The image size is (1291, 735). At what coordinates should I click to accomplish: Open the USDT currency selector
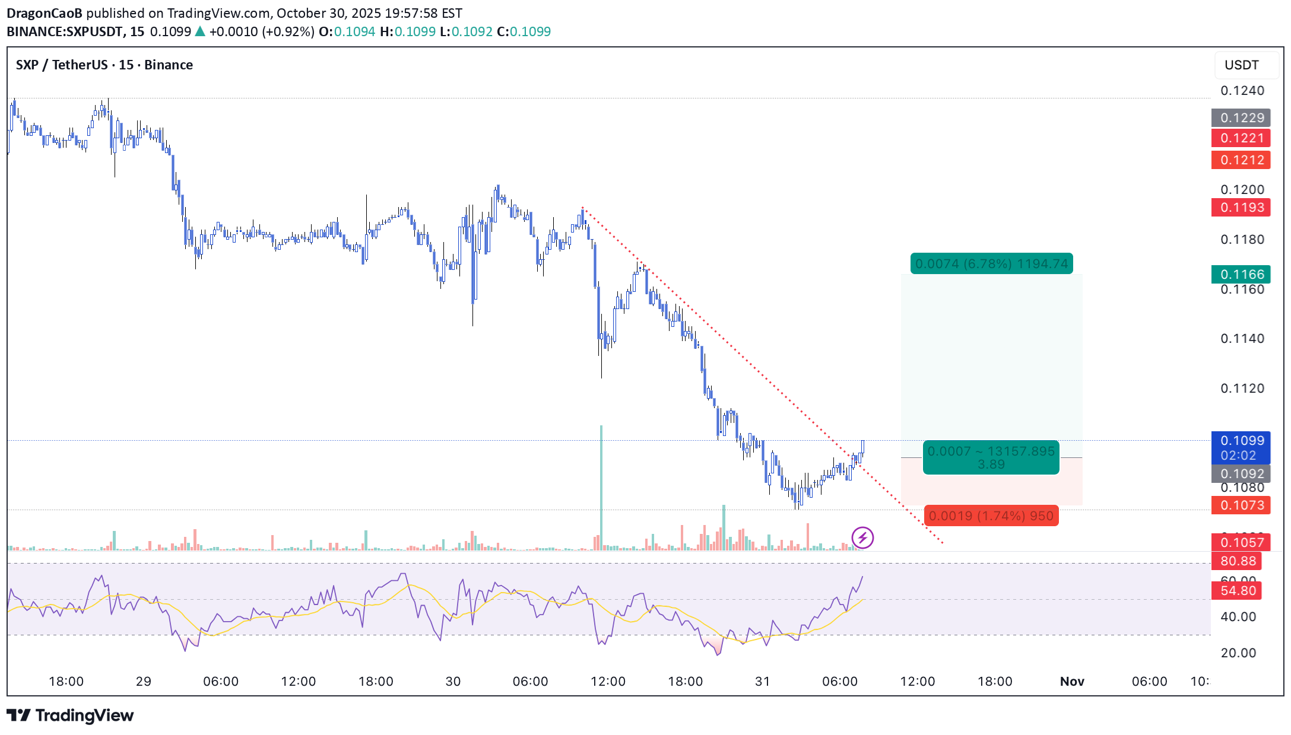(x=1242, y=65)
